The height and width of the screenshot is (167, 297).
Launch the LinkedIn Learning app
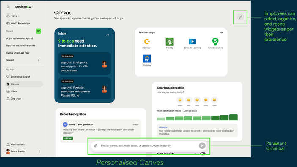192,43
